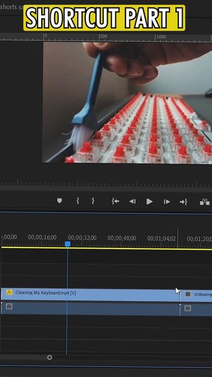The width and height of the screenshot is (212, 377).
Task: Click the Add Marker button
Action: pos(59,201)
